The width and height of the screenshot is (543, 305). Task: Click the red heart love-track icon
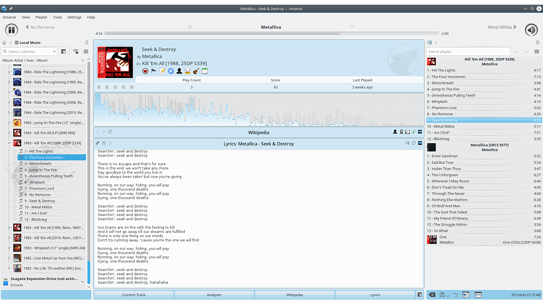click(145, 71)
